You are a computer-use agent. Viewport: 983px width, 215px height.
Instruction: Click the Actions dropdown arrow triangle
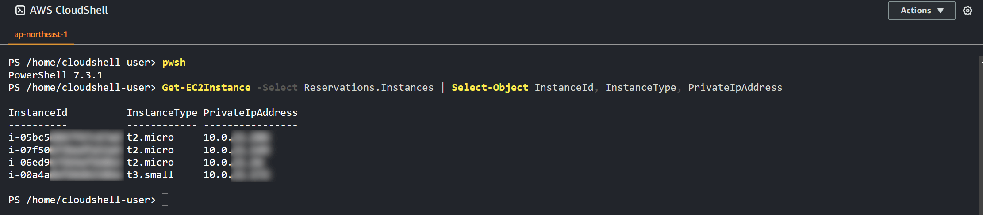(941, 11)
